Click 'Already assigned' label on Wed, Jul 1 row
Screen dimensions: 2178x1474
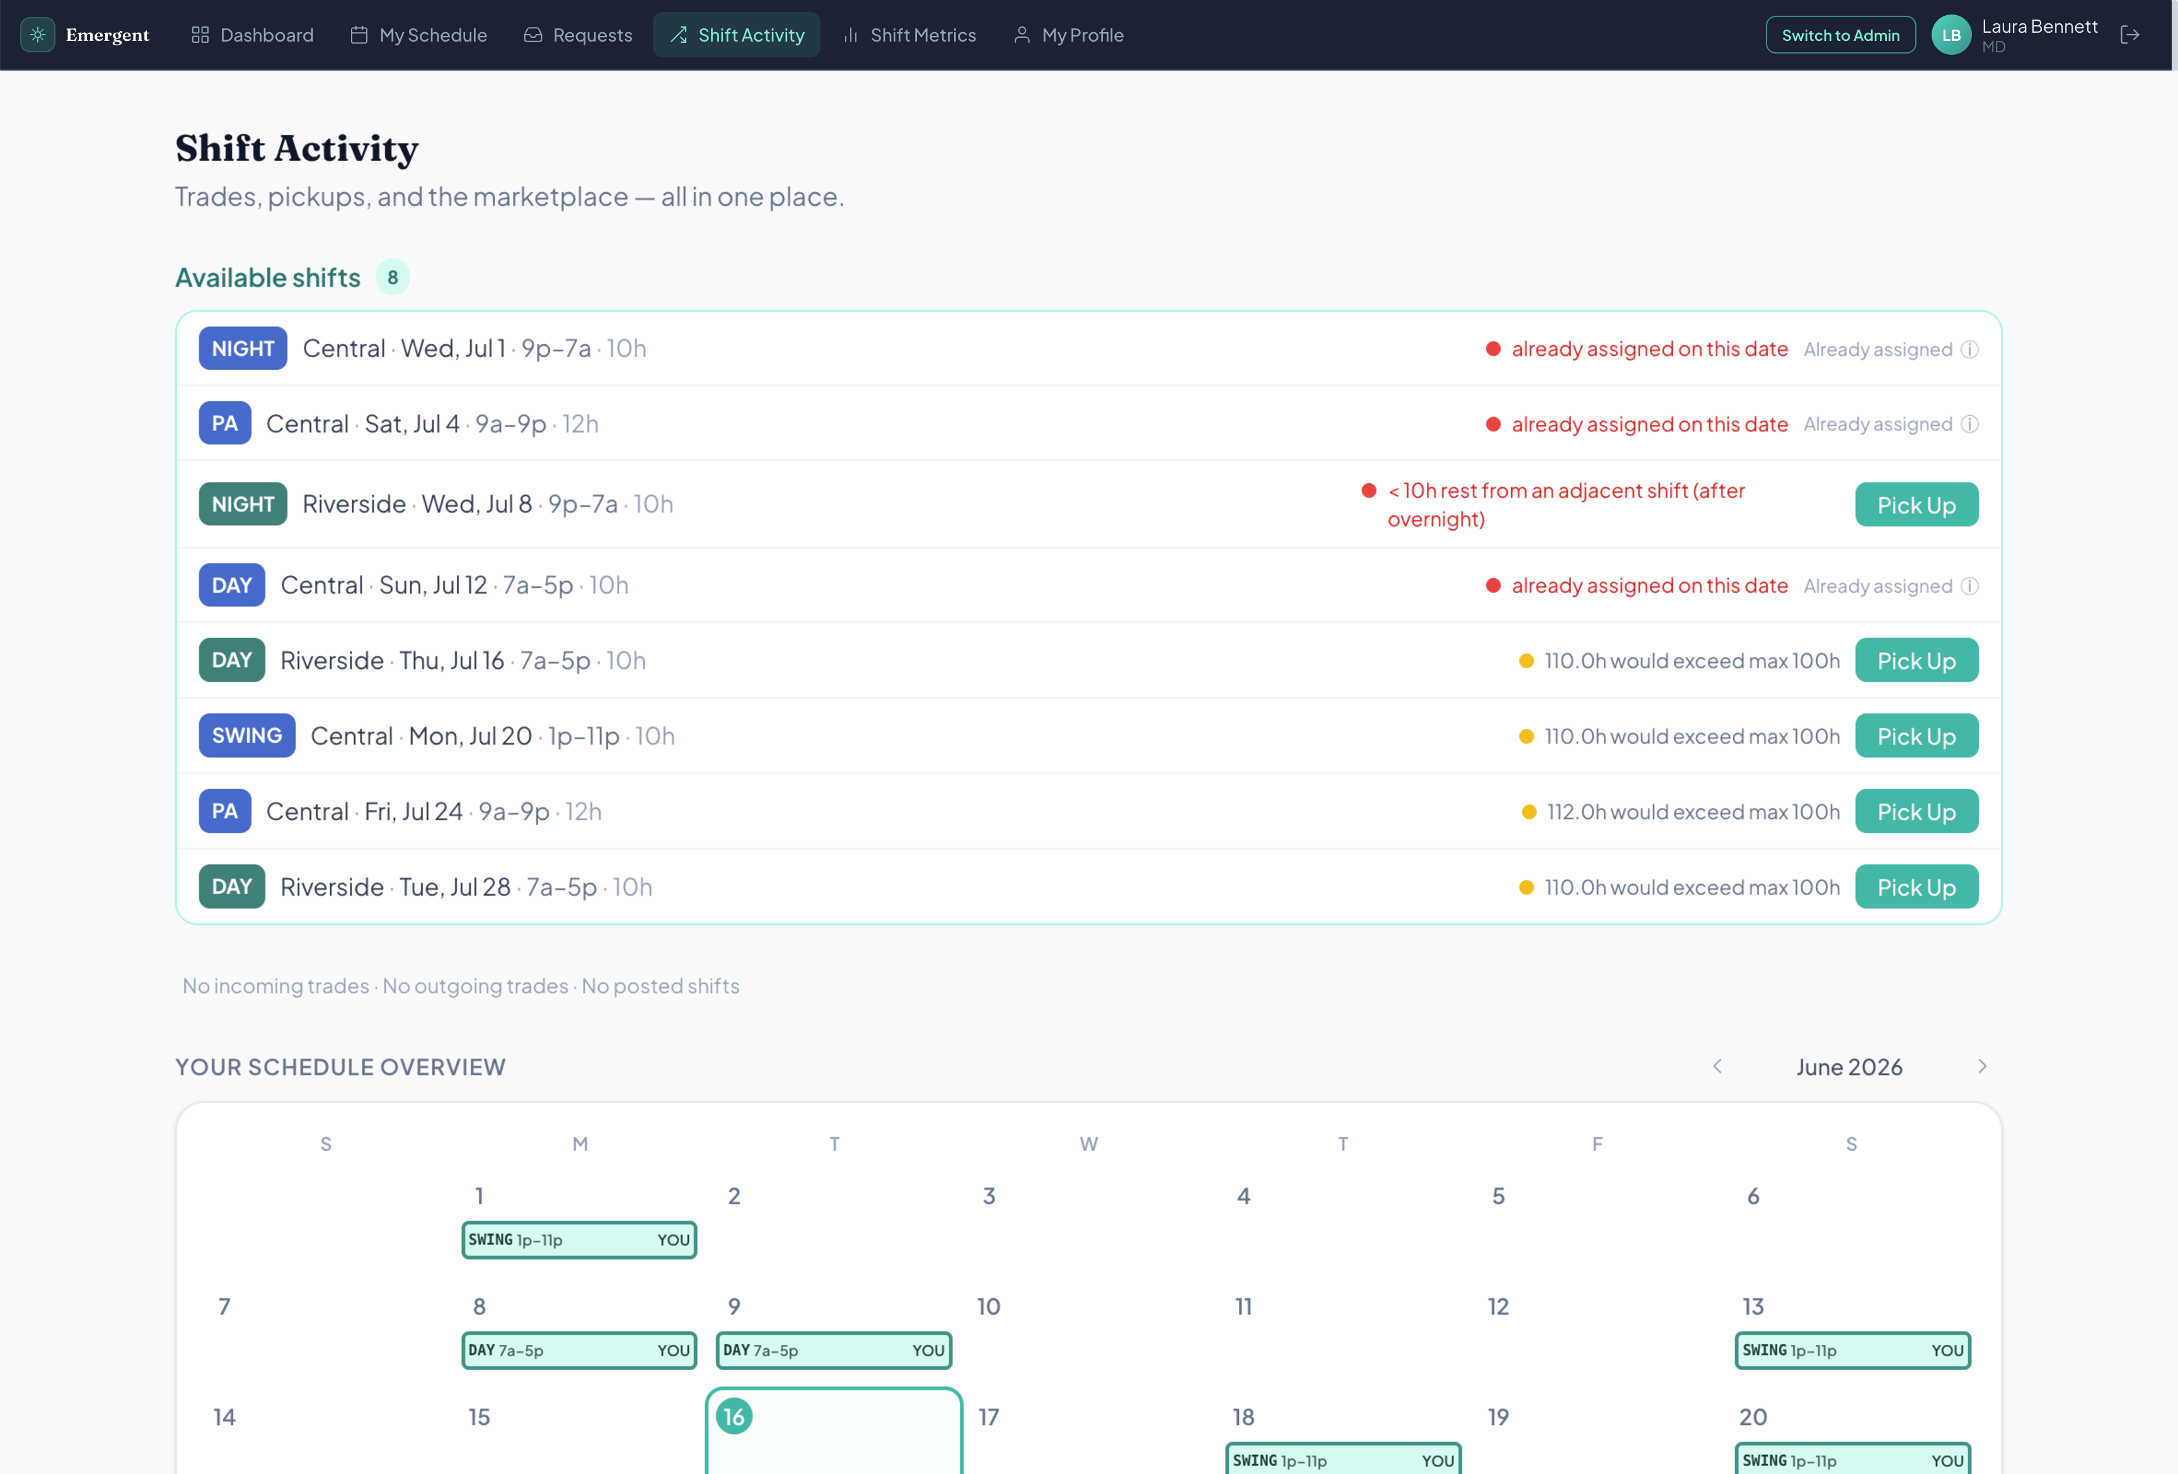click(1878, 350)
